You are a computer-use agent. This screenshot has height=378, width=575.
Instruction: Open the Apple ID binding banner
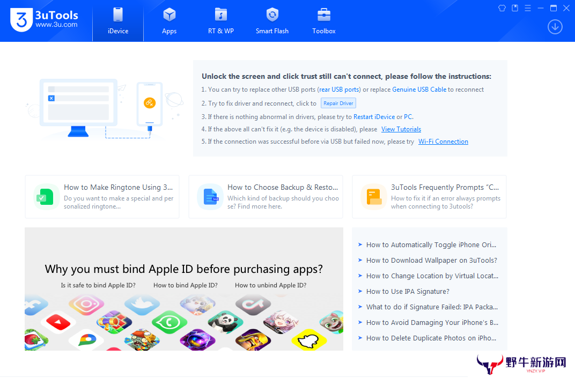pos(184,289)
